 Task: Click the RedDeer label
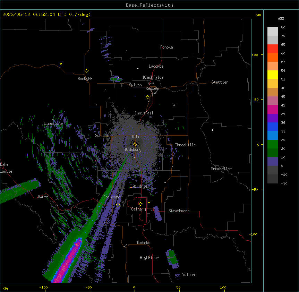pyautogui.click(x=153, y=88)
